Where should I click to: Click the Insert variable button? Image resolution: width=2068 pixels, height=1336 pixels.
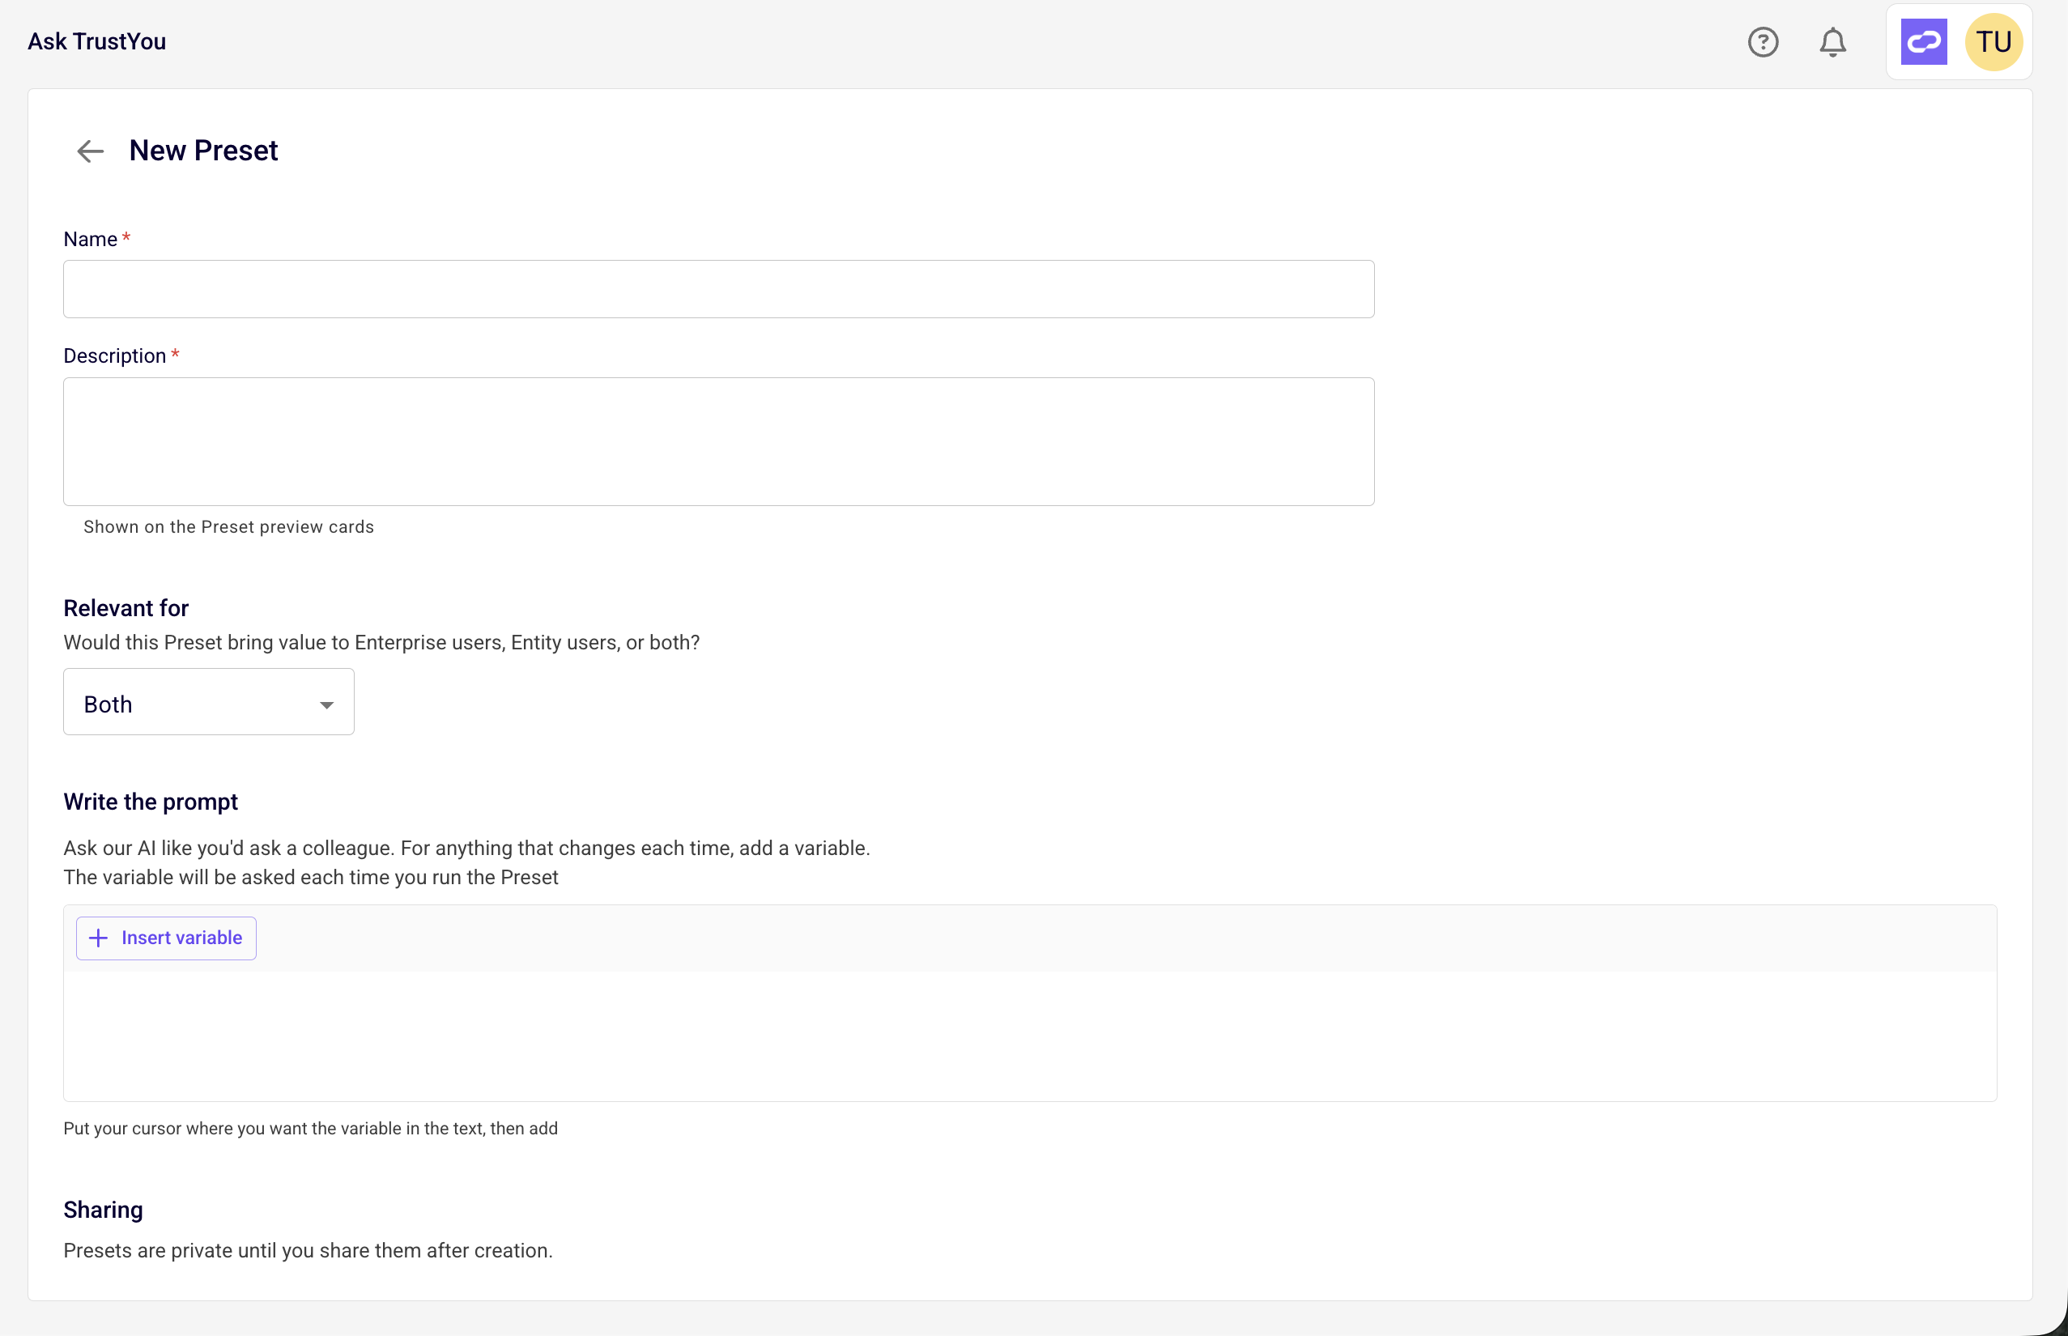tap(166, 938)
